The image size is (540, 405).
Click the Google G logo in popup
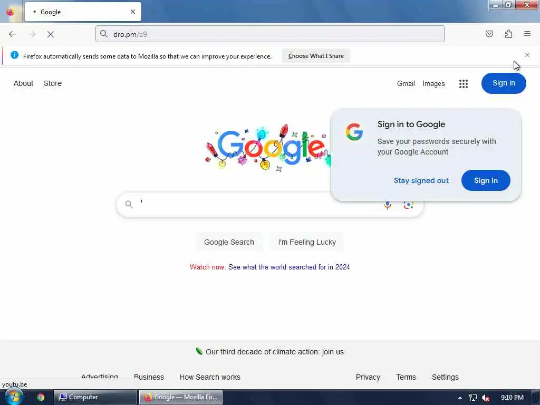click(354, 132)
